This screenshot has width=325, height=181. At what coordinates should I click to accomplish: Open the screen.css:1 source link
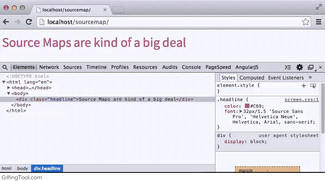click(x=301, y=99)
